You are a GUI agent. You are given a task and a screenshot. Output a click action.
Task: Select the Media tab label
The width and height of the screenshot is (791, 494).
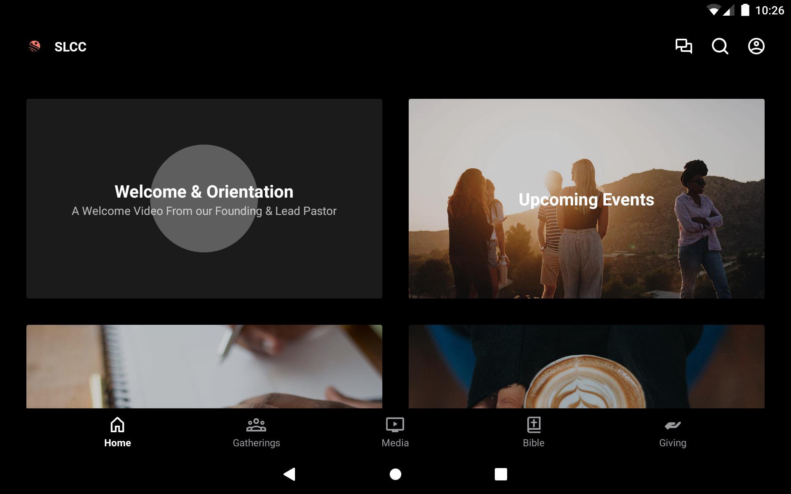coord(395,443)
